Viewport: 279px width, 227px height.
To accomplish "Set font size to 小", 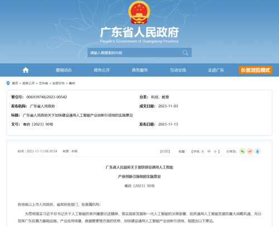I will point(215,152).
